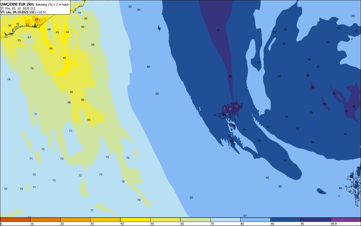This screenshot has height=226, width=361.
Task: Click the "IT: Fös. 03. 10. 2025 21Z" line
Action: [x=18, y=8]
